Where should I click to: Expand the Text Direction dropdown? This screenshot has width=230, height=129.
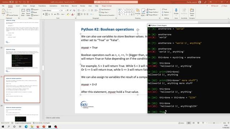[105, 10]
